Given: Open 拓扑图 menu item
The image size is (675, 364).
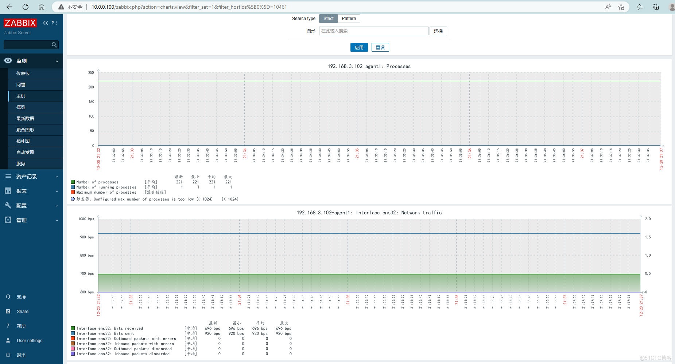Looking at the screenshot, I should (x=35, y=141).
